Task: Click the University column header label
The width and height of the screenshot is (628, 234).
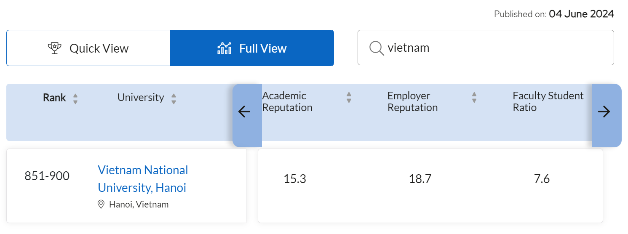Action: click(x=140, y=98)
